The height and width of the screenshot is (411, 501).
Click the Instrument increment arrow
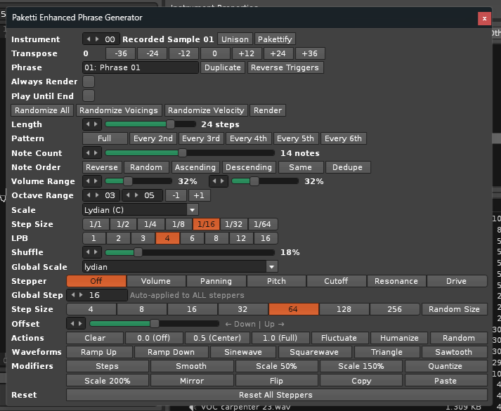coord(97,39)
